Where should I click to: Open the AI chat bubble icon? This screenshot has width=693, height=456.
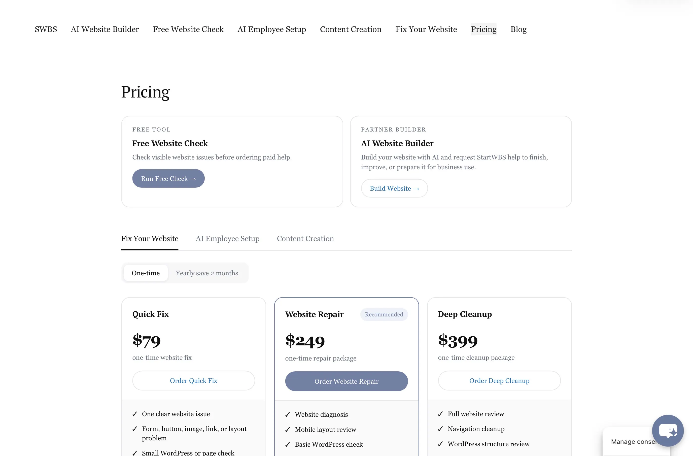(668, 430)
